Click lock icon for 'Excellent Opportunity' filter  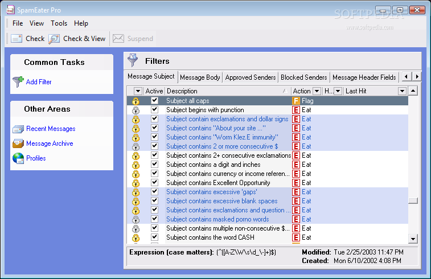pyautogui.click(x=136, y=183)
